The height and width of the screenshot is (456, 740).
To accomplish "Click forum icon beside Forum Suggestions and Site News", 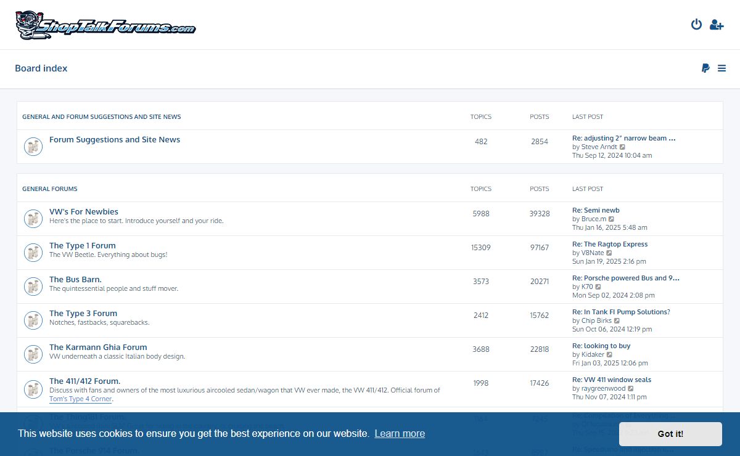I will pyautogui.click(x=33, y=147).
